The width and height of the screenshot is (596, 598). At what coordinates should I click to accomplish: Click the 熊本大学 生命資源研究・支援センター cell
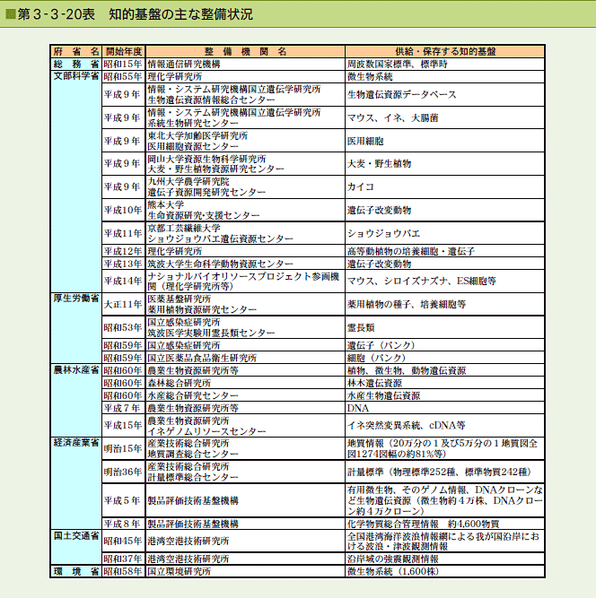[245, 210]
